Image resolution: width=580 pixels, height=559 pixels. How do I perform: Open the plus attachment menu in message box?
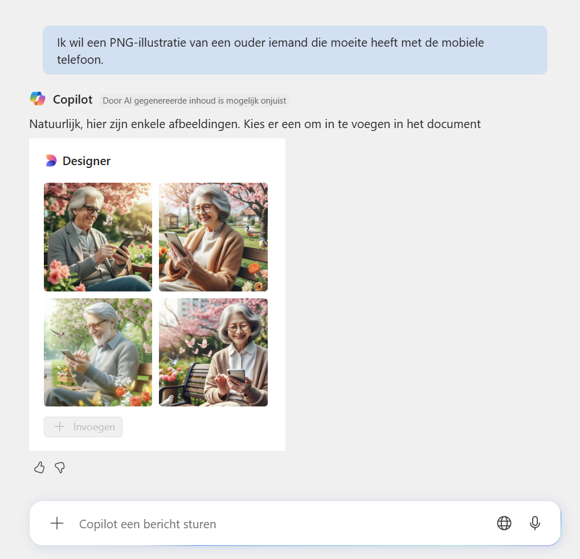click(x=57, y=523)
